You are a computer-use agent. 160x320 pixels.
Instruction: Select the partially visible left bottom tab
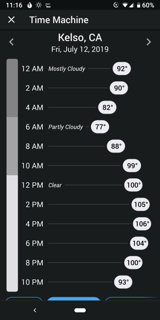(x=24, y=299)
